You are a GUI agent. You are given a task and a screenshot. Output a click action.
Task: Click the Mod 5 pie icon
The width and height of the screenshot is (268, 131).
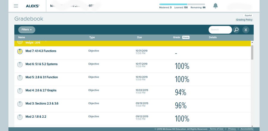coord(20,78)
